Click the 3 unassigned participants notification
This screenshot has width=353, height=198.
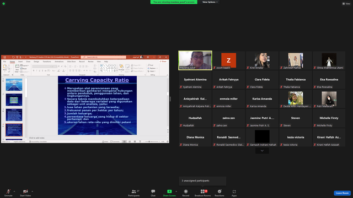(202, 181)
